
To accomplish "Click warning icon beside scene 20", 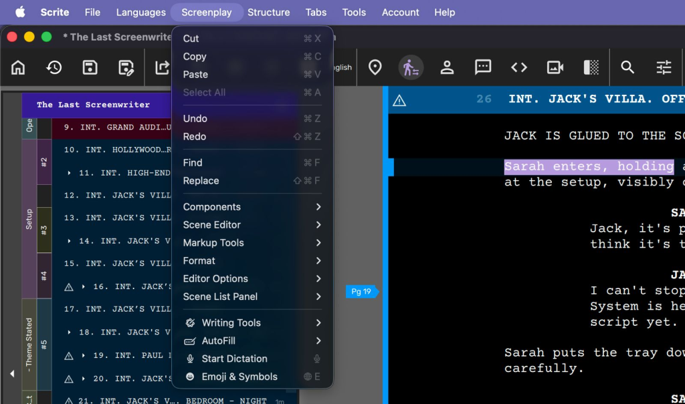I will tap(69, 379).
